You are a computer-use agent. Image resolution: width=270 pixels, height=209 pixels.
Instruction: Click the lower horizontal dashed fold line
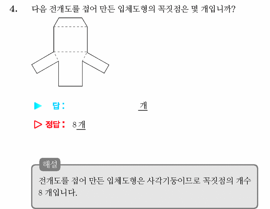click(x=71, y=52)
